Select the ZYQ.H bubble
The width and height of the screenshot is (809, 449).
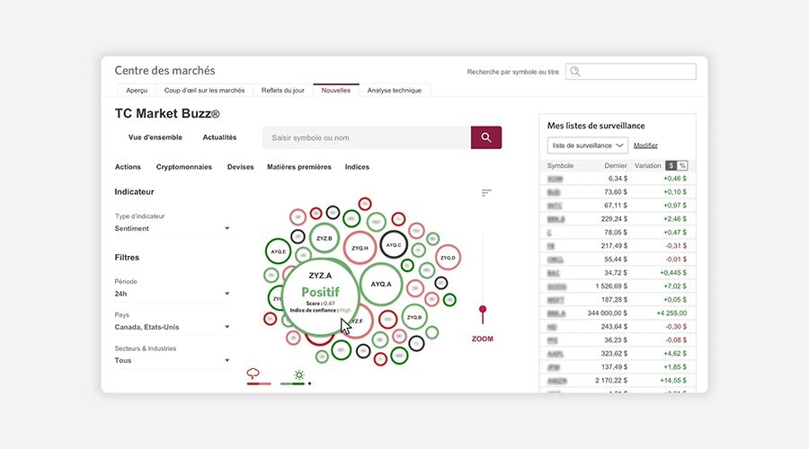pos(360,248)
